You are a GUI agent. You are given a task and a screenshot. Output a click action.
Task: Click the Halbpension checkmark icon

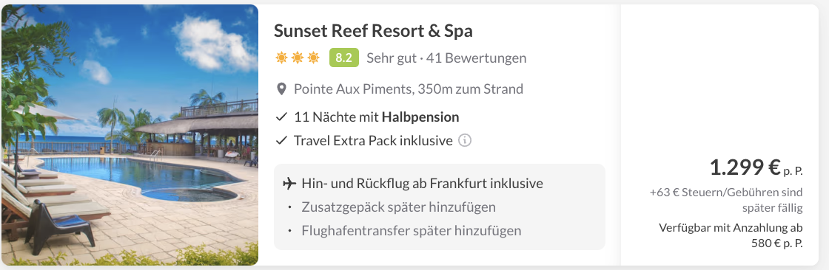coord(282,117)
